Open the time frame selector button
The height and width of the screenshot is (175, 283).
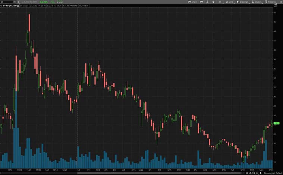tap(220, 2)
